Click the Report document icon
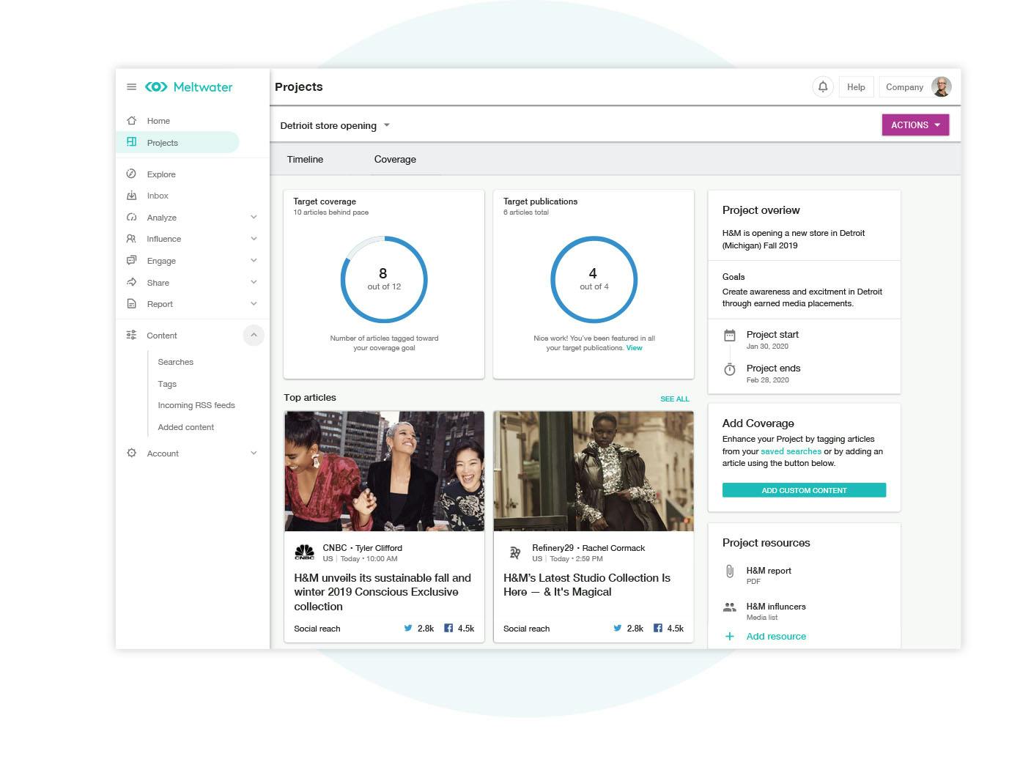 [131, 303]
